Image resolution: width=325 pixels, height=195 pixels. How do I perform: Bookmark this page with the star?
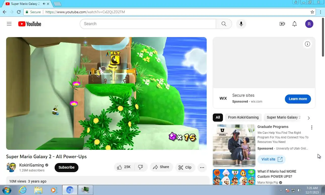(312, 12)
